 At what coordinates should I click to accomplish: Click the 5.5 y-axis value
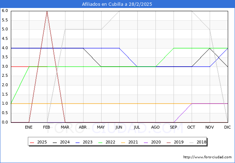(5, 20)
